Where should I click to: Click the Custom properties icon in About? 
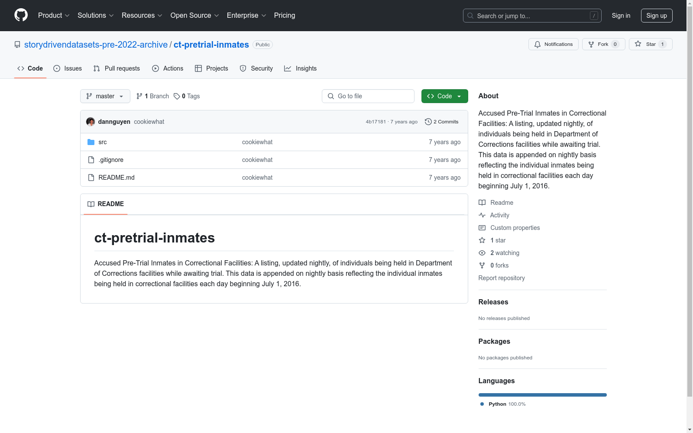point(482,228)
